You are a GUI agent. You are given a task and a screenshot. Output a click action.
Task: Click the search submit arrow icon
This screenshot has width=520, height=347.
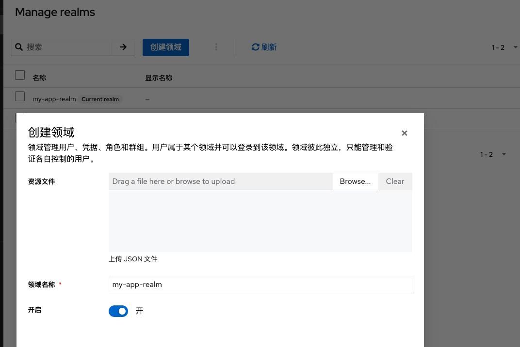pos(123,47)
